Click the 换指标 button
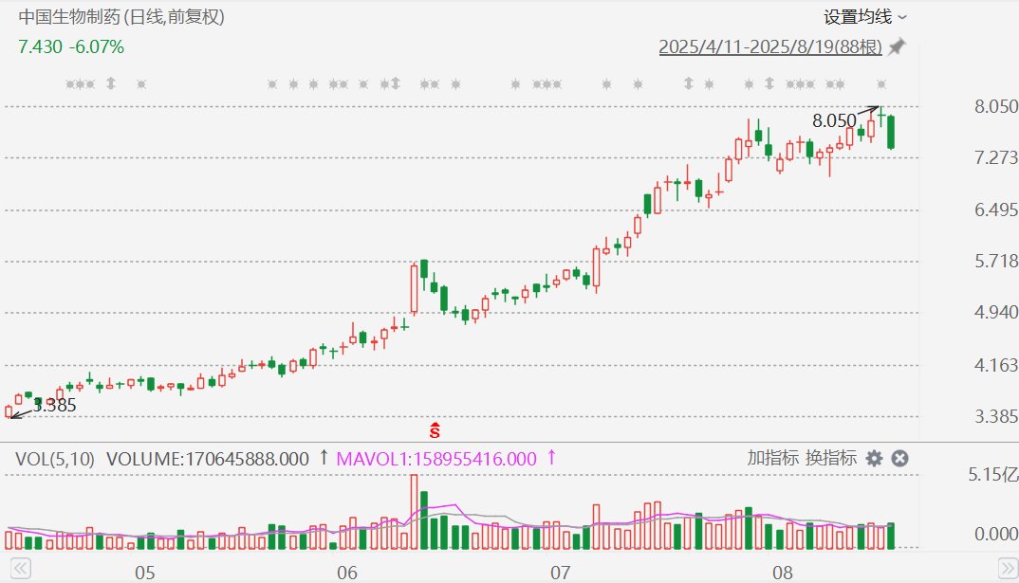 coord(831,458)
